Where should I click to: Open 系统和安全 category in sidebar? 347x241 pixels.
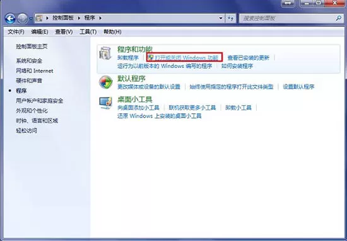(x=29, y=60)
